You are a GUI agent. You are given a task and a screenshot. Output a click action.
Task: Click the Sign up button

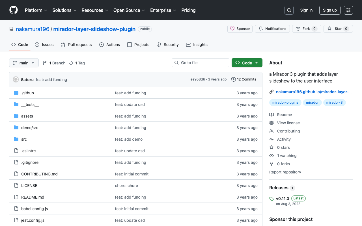(x=329, y=10)
